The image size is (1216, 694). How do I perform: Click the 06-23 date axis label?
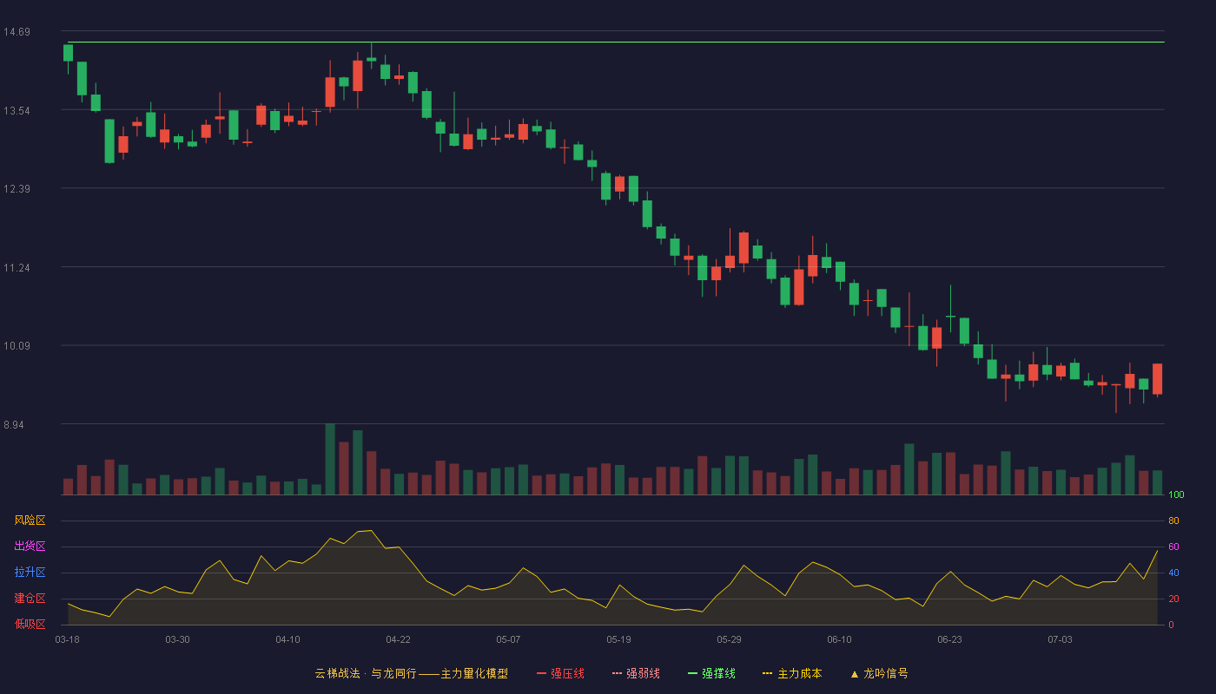[949, 639]
